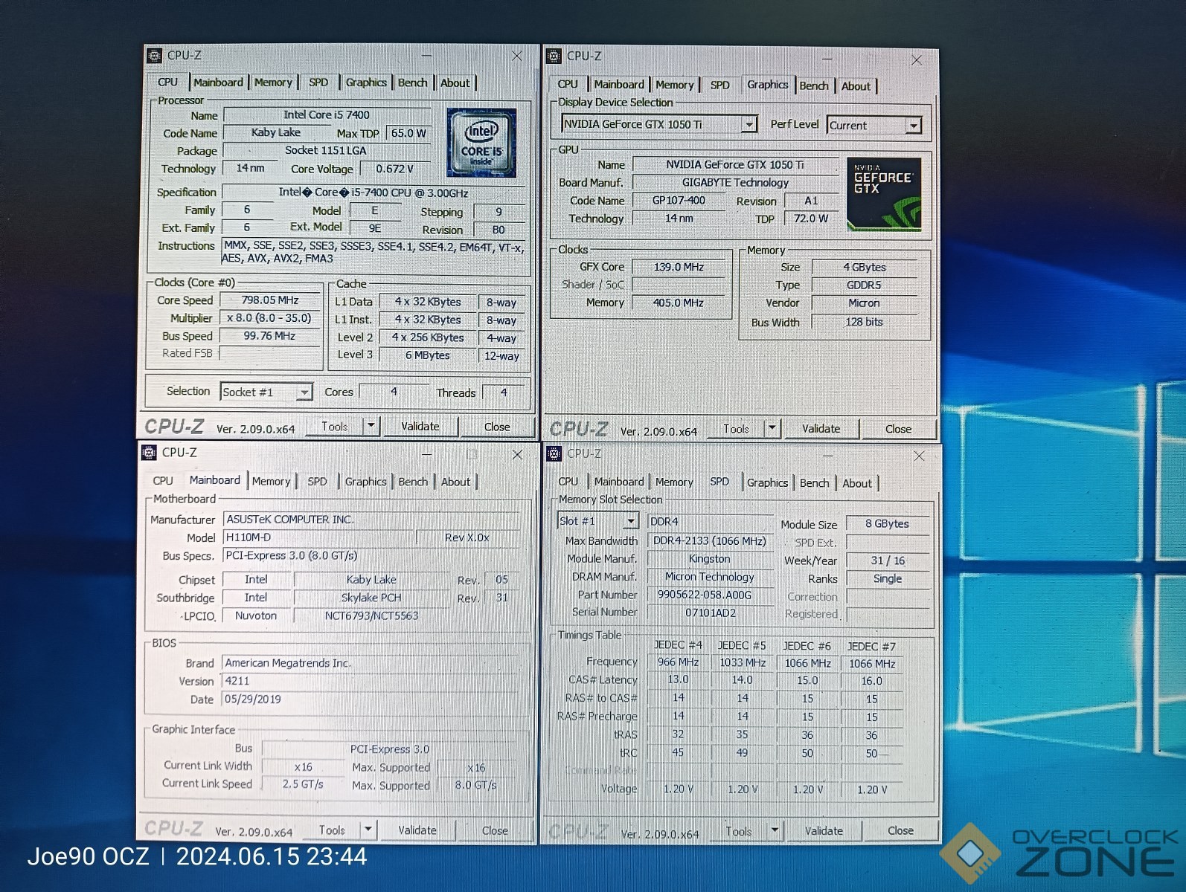This screenshot has width=1186, height=892.
Task: Click the BIOS Version field showing 4211
Action: [370, 681]
